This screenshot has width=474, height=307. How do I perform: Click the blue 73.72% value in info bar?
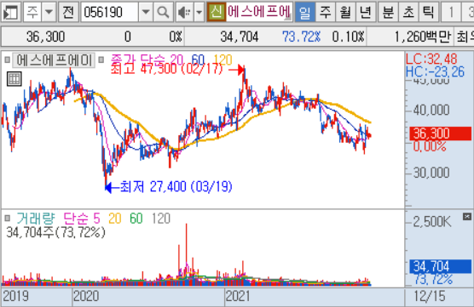click(x=302, y=37)
